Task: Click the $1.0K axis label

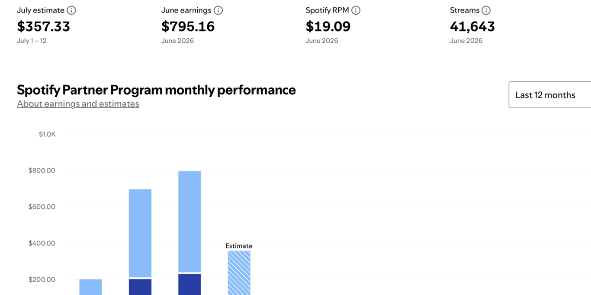Action: [47, 134]
